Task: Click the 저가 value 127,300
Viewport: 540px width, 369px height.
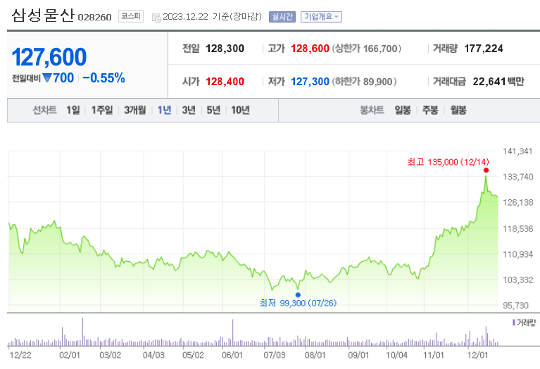Action: pyautogui.click(x=310, y=82)
